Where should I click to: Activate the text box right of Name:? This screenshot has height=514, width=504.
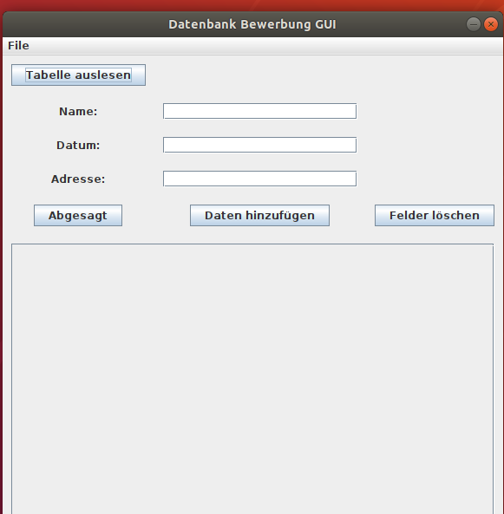pyautogui.click(x=259, y=111)
